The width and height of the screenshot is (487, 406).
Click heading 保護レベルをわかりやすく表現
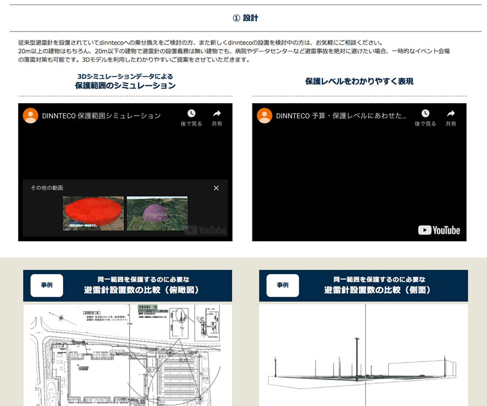click(x=359, y=81)
